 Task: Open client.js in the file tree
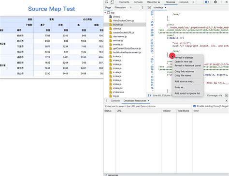click(x=117, y=29)
